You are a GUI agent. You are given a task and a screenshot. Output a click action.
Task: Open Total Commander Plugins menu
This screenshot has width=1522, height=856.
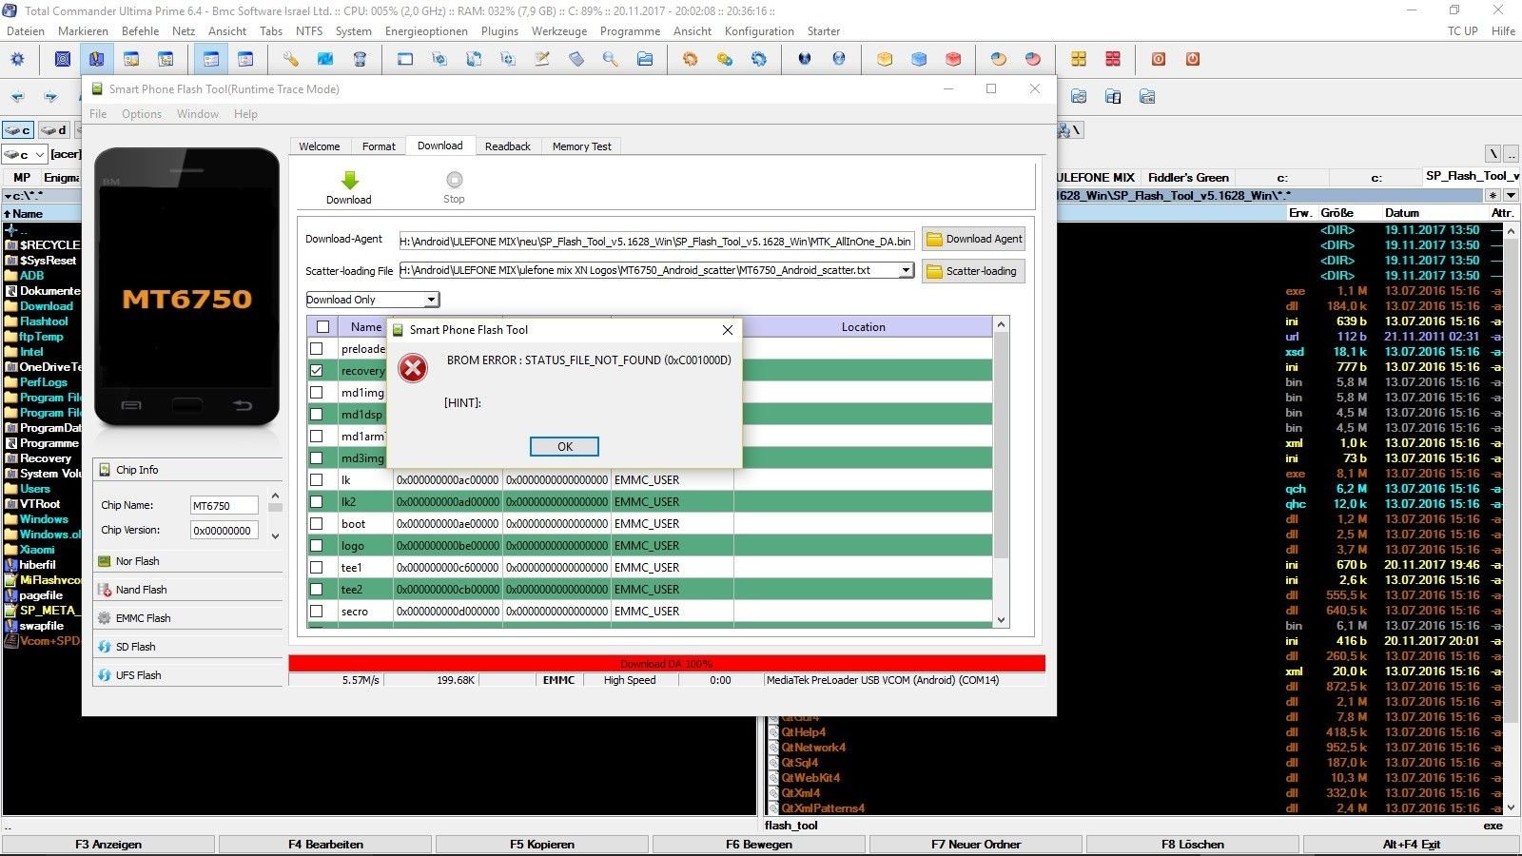click(x=499, y=31)
